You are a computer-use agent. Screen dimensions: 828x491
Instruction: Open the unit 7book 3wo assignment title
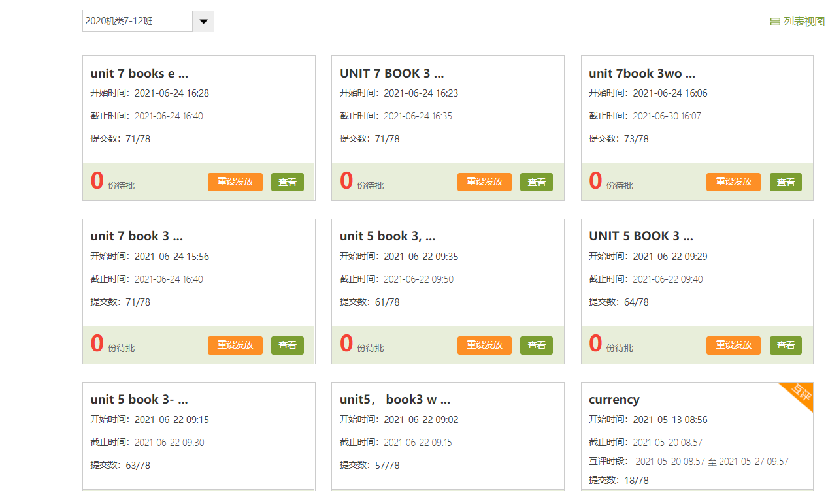click(642, 74)
